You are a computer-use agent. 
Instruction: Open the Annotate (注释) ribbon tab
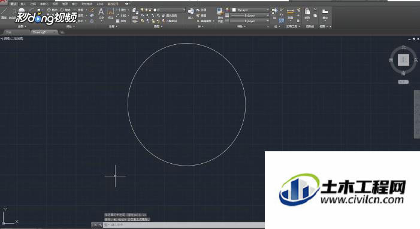(33, 4)
